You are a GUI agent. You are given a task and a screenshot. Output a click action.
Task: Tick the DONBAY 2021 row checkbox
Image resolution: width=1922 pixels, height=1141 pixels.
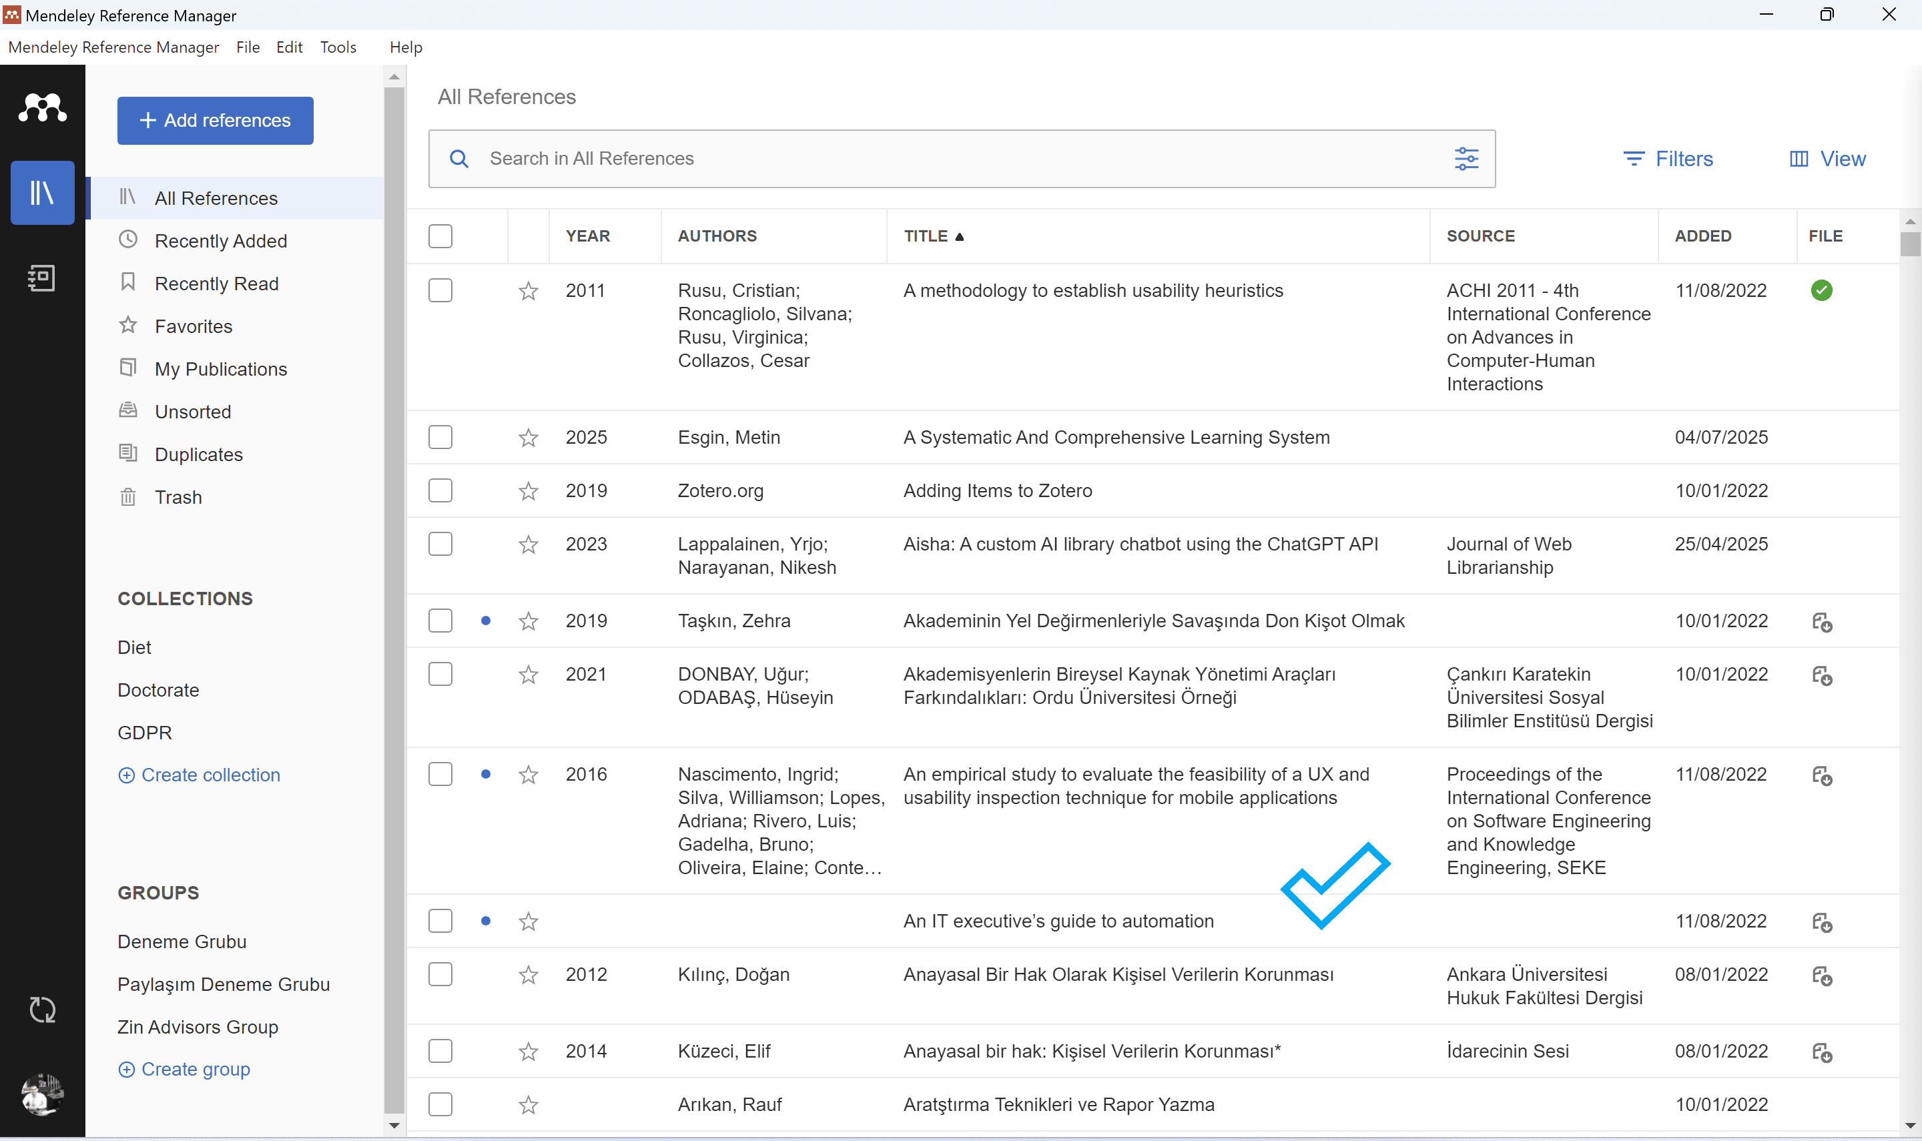pos(440,675)
